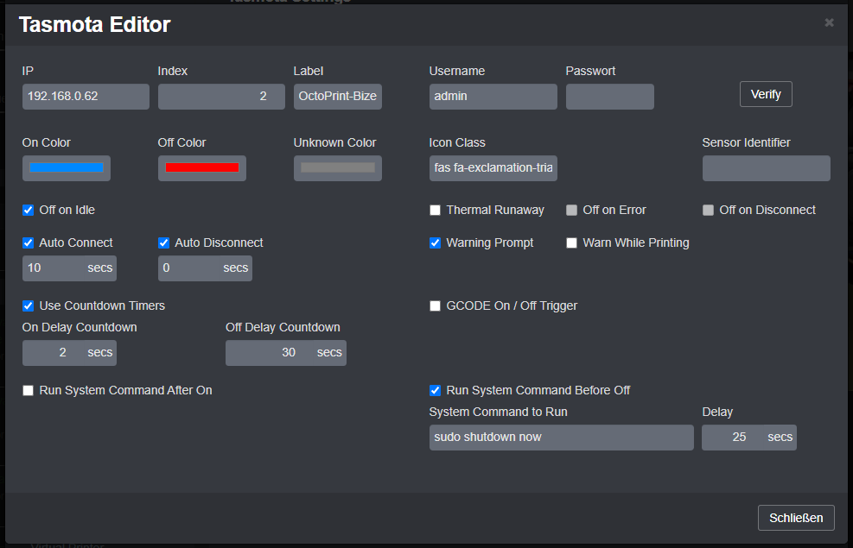The height and width of the screenshot is (548, 853).
Task: Click the IP address input field
Action: tap(85, 97)
